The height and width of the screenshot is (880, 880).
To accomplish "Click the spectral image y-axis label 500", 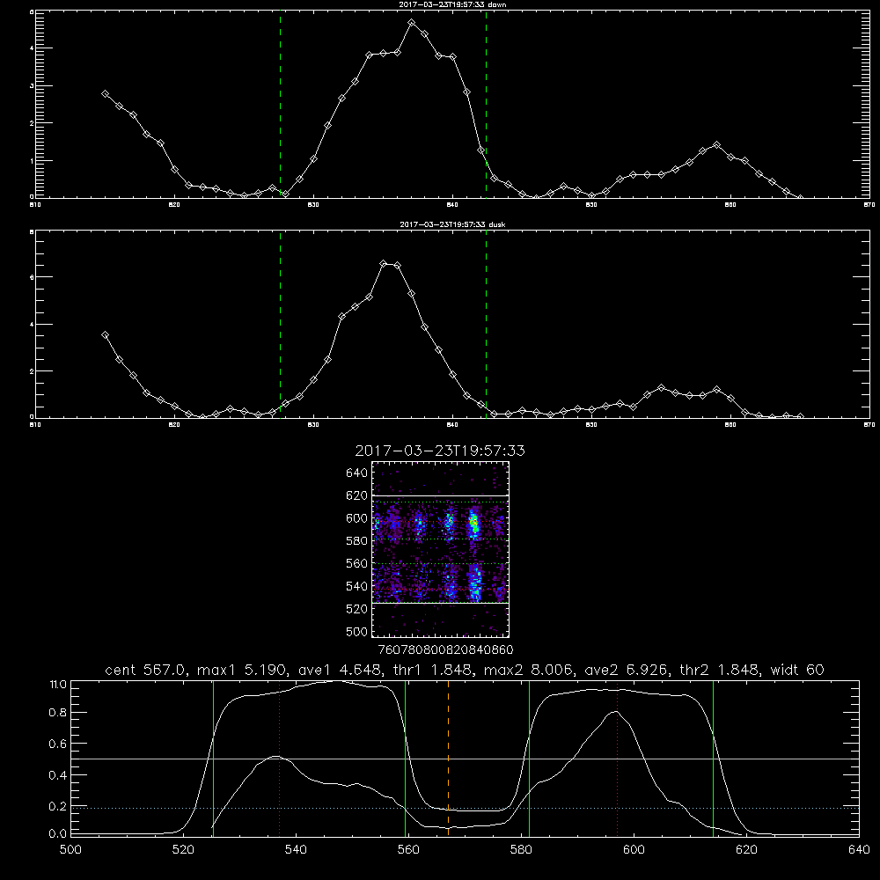I will (357, 631).
